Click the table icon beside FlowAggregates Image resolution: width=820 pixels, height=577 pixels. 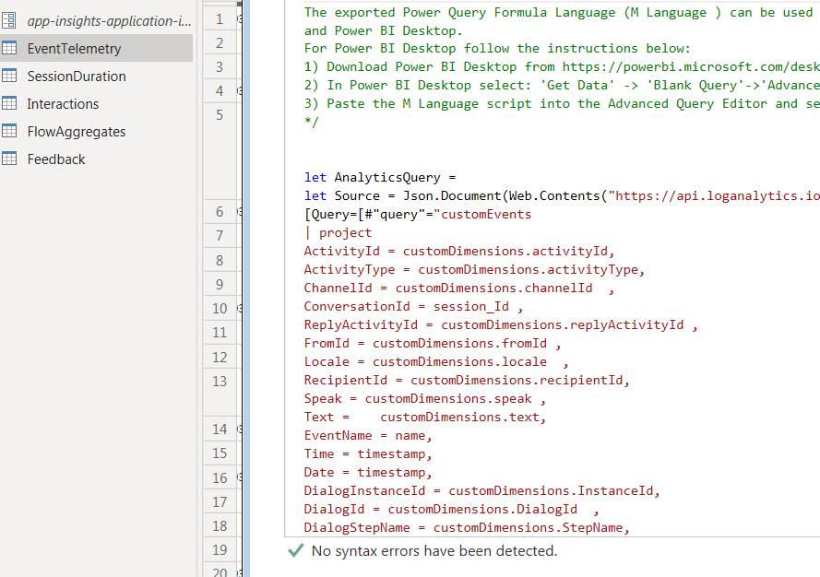point(9,131)
